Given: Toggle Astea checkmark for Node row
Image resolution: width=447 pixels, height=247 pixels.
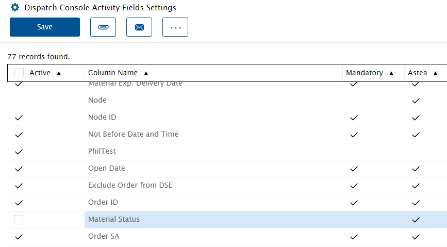Looking at the screenshot, I should click(x=416, y=101).
